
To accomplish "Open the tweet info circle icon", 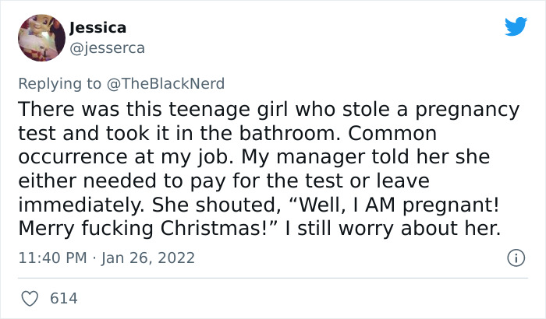I will click(x=515, y=257).
